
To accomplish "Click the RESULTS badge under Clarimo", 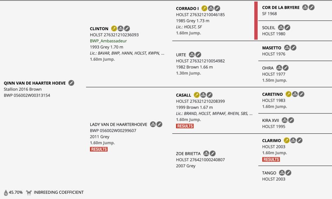I will click(x=271, y=160).
